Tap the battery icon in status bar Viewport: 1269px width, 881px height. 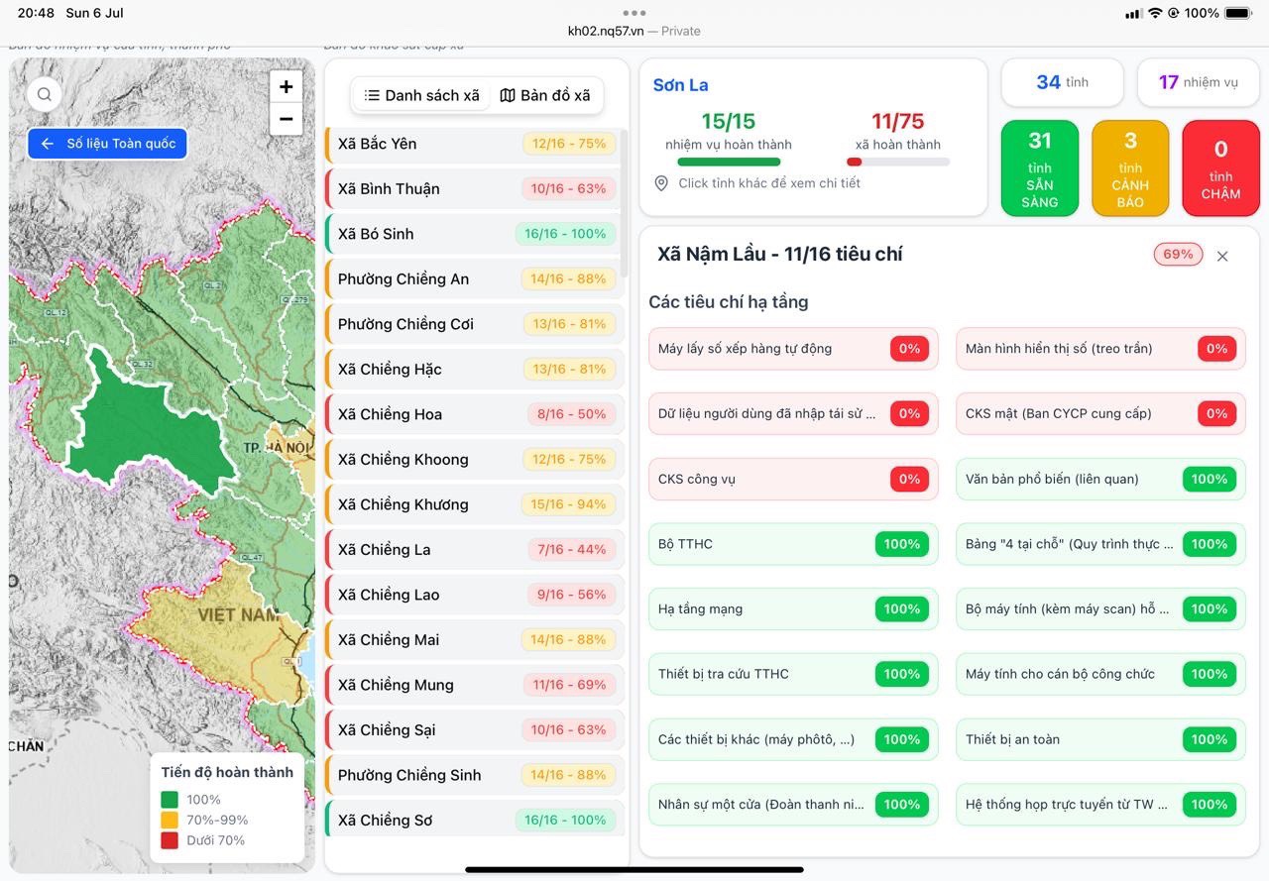(1237, 13)
